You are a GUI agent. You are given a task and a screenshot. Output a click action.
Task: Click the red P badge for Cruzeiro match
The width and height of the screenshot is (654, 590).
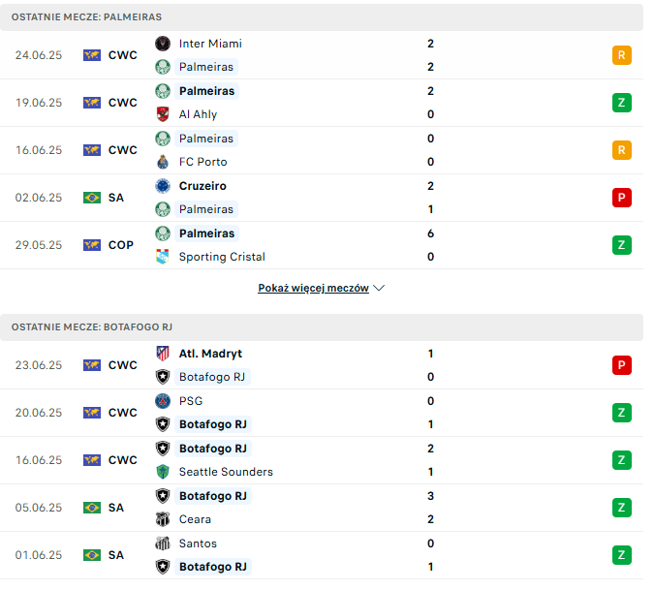[622, 198]
